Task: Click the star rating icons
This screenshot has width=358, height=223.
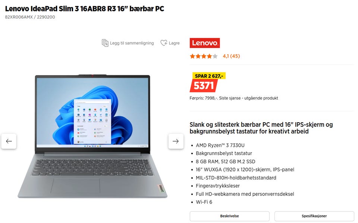Action: pos(204,56)
